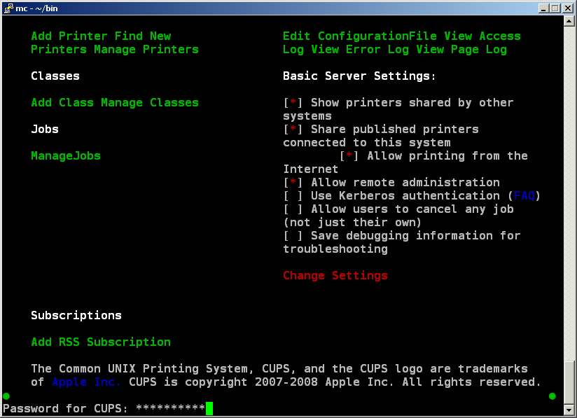Enable Use Kerberos authentication checkbox
The height and width of the screenshot is (418, 577).
pyautogui.click(x=293, y=196)
